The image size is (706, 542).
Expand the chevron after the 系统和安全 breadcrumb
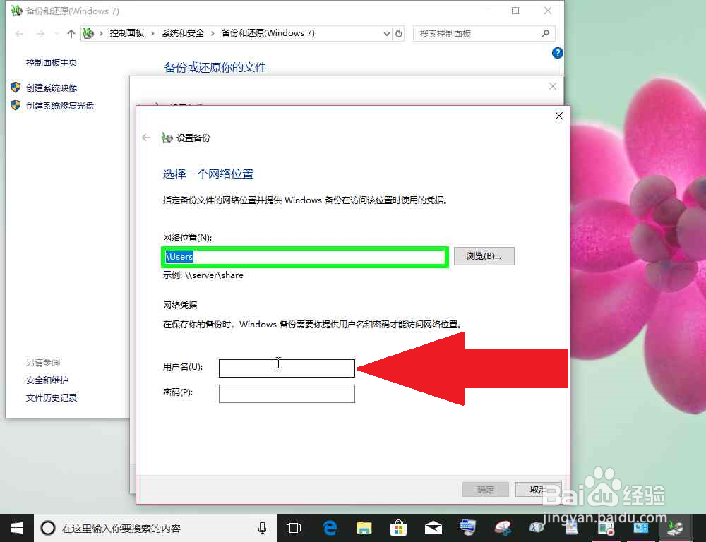coord(213,33)
